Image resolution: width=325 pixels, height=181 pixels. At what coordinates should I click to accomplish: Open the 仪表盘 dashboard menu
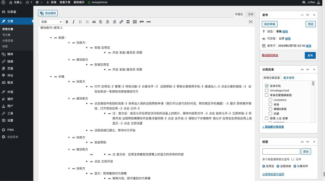pos(16,12)
